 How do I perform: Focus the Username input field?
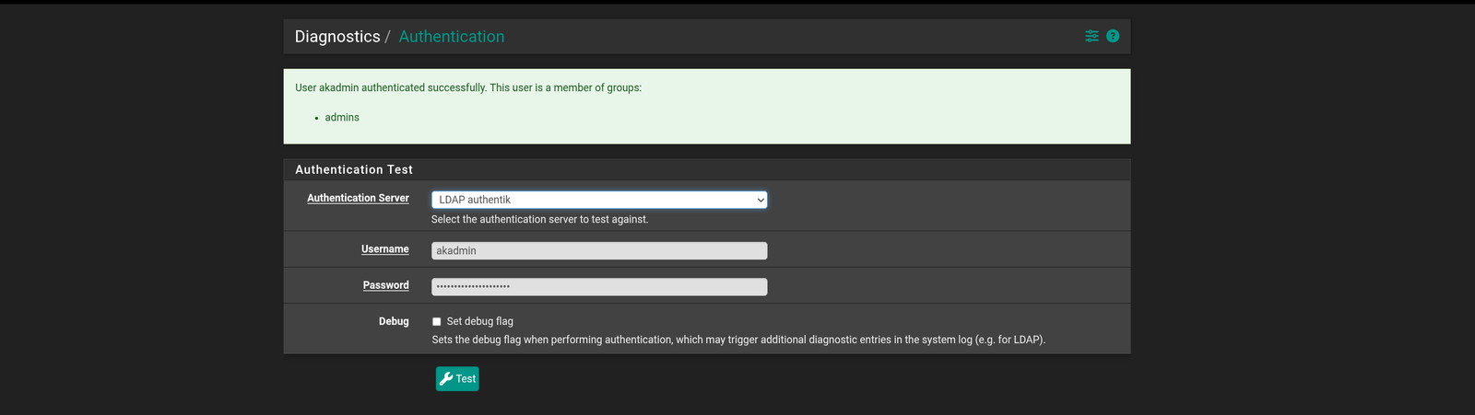coord(599,250)
